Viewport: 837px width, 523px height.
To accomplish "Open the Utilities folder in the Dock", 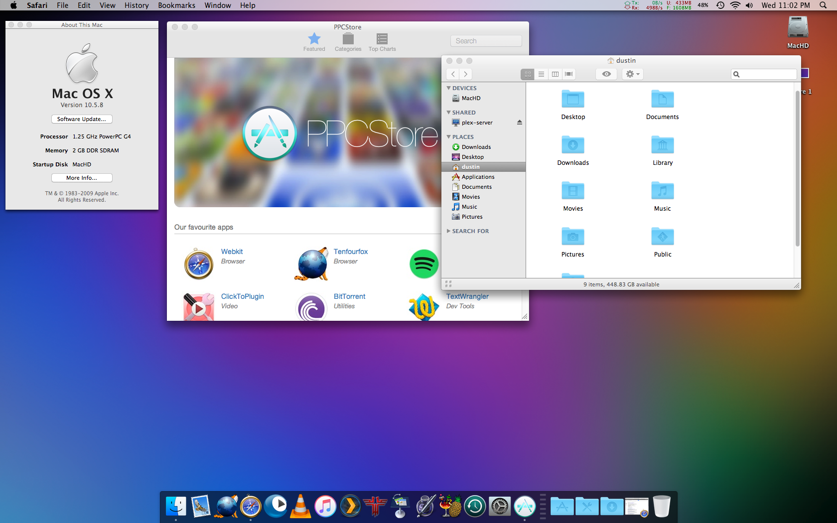I will click(x=587, y=507).
